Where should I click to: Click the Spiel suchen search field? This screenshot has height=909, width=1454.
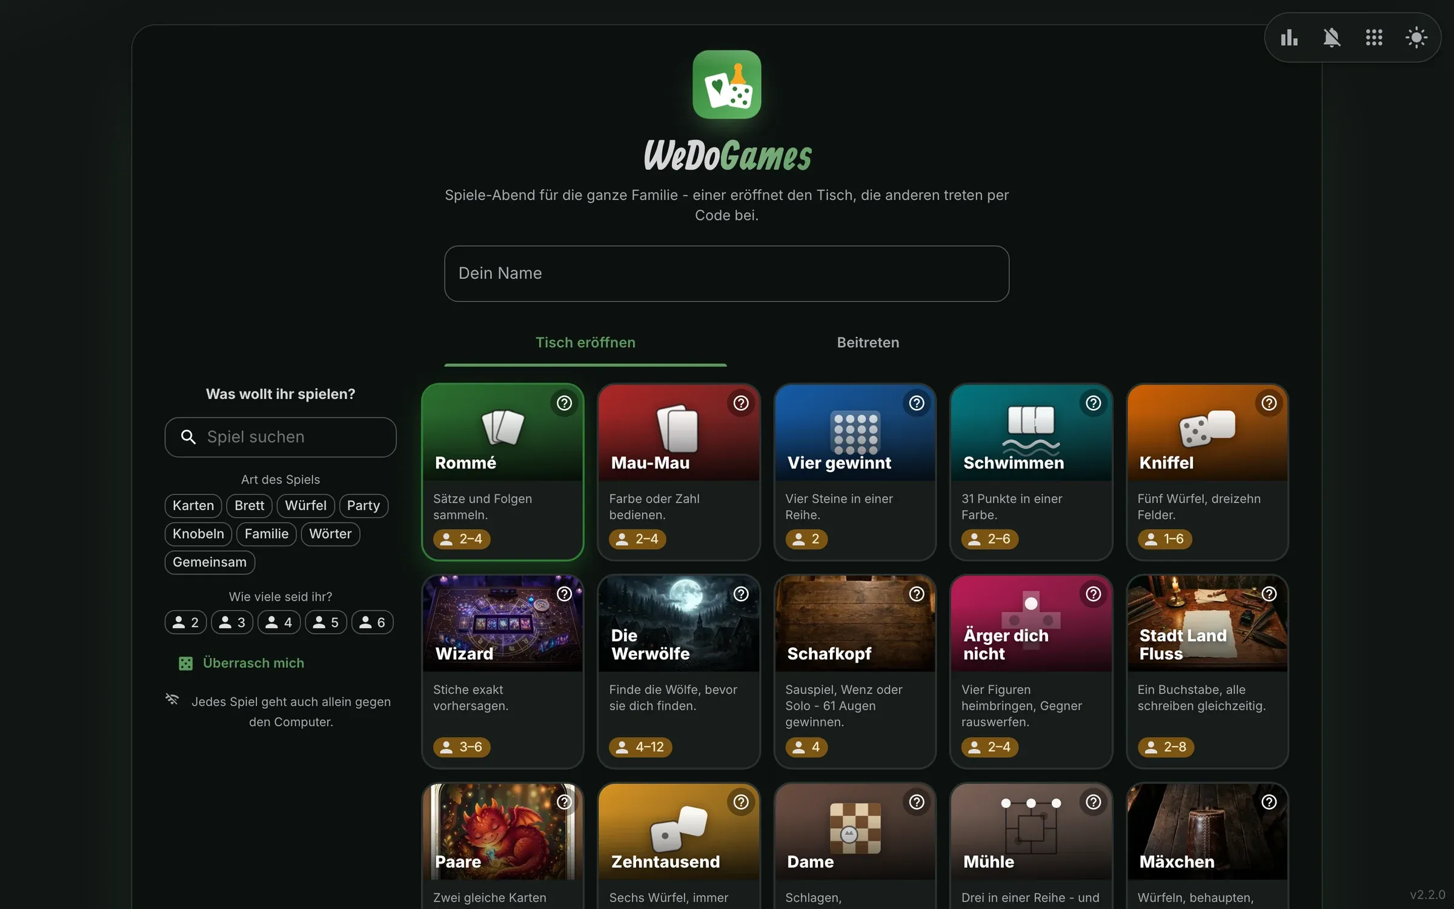pyautogui.click(x=281, y=437)
